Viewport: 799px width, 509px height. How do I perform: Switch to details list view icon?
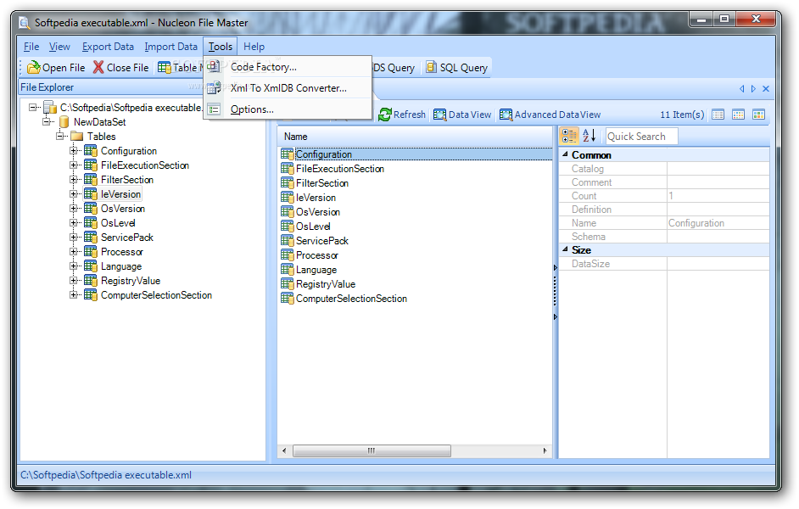(x=718, y=115)
